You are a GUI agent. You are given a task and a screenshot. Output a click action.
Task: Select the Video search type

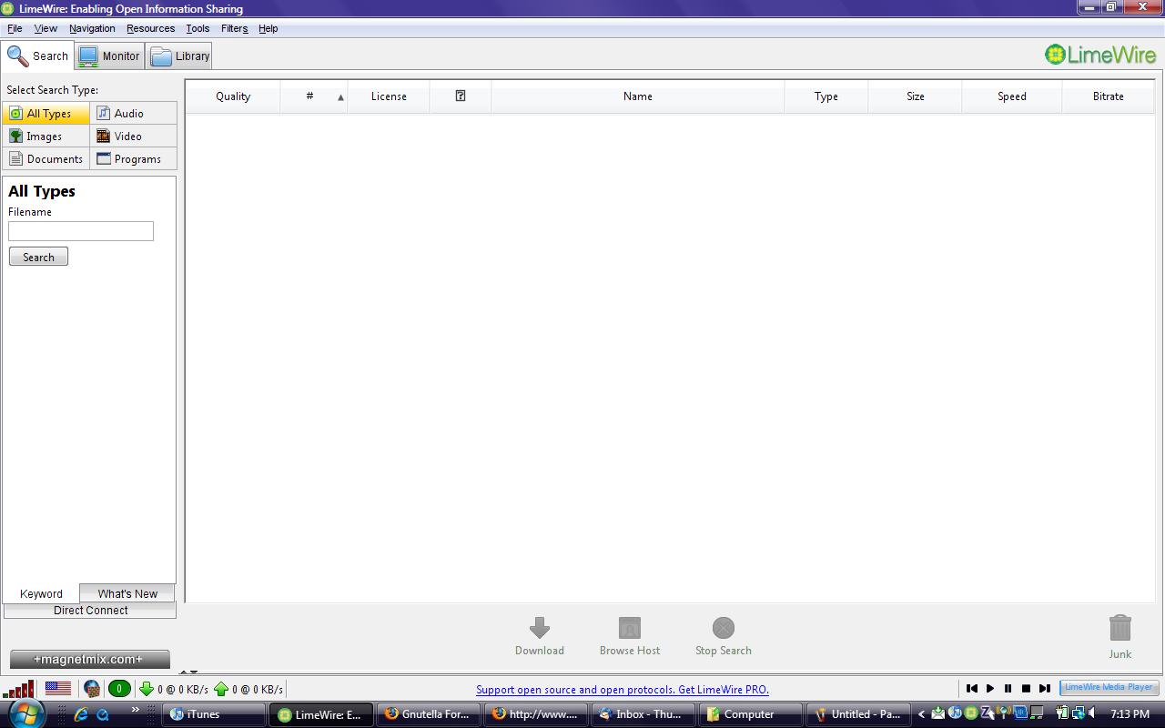133,136
